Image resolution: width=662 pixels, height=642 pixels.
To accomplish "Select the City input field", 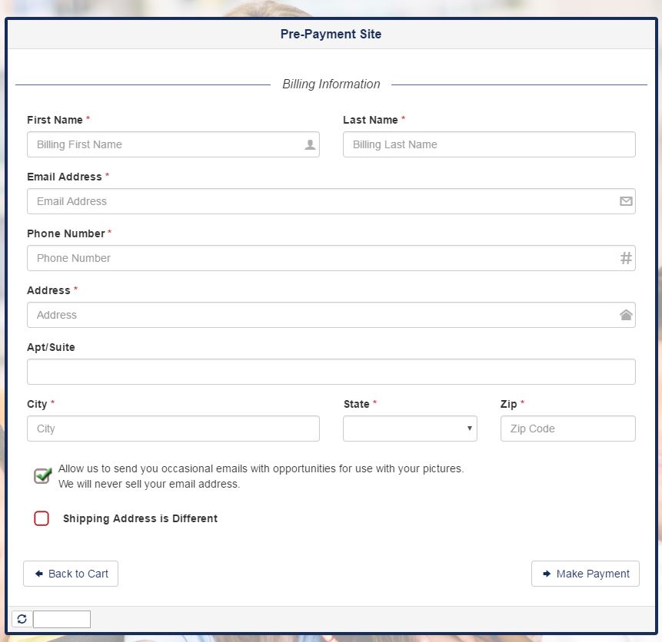I will tap(173, 429).
